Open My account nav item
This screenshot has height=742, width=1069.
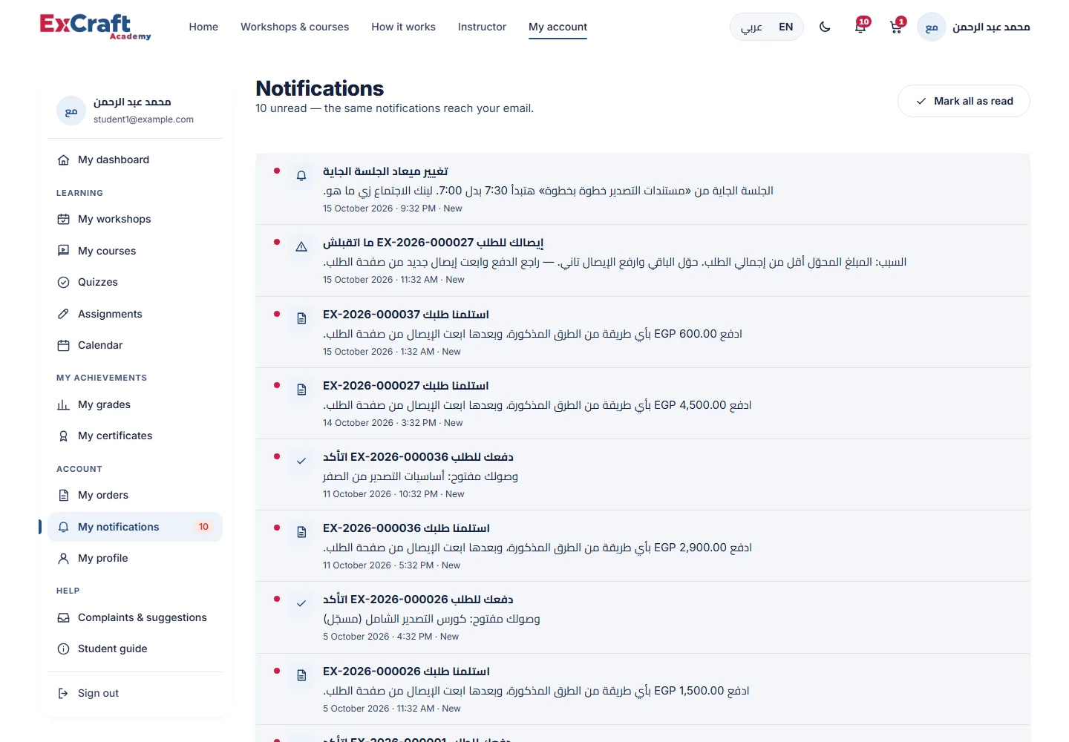(x=558, y=27)
